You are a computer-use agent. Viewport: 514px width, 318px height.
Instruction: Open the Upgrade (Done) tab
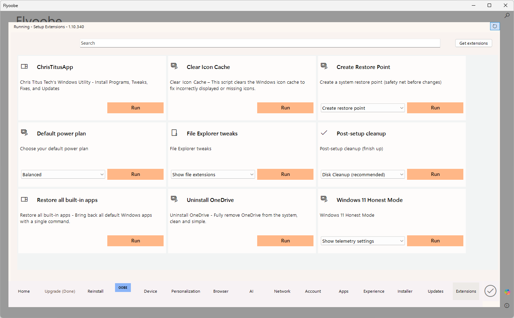click(60, 291)
